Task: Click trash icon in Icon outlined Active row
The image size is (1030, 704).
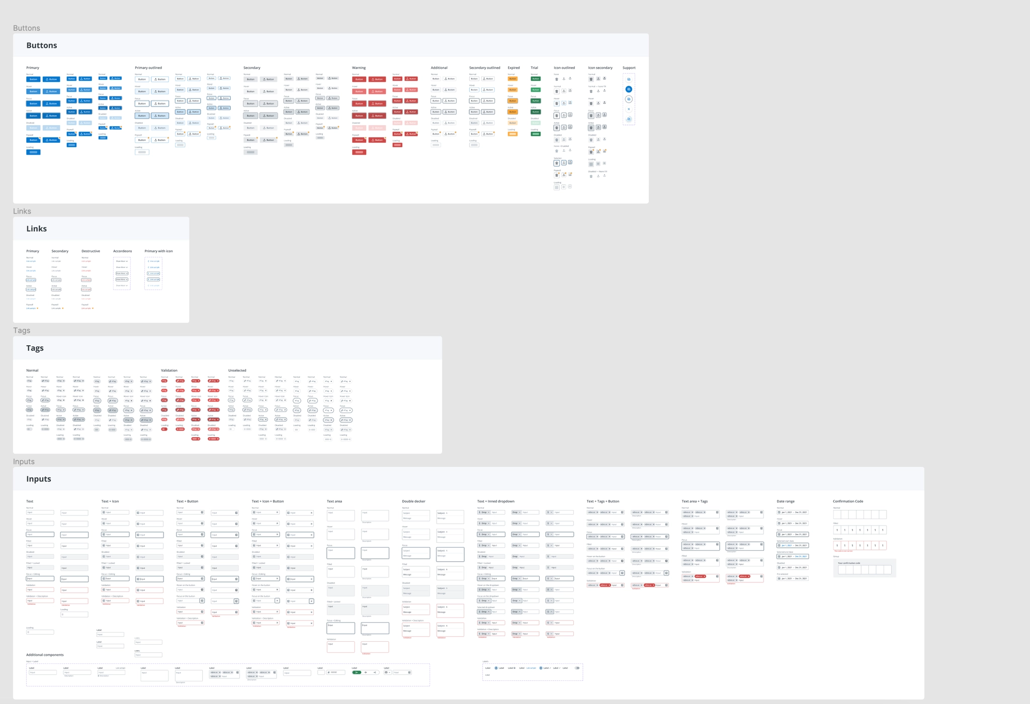Action: tap(557, 128)
